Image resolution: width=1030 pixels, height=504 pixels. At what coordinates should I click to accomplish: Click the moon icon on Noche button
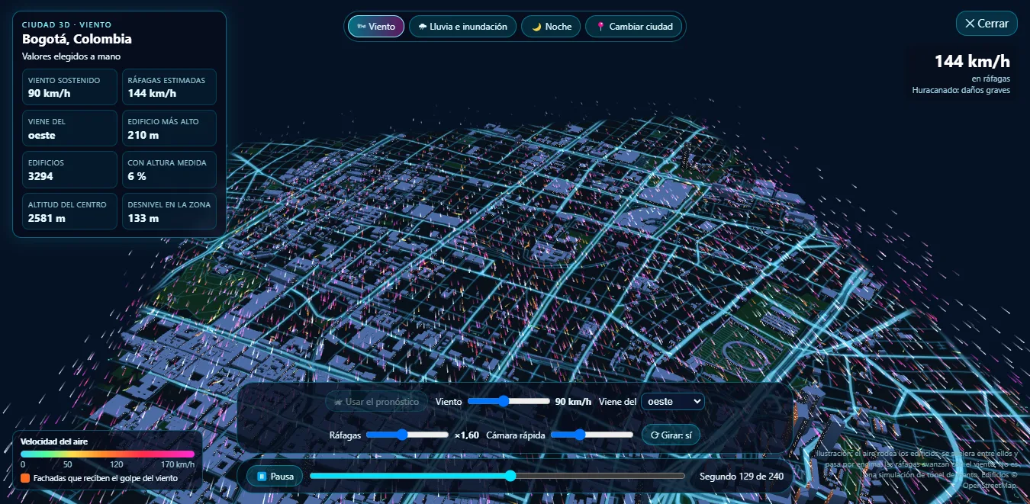[x=536, y=27]
